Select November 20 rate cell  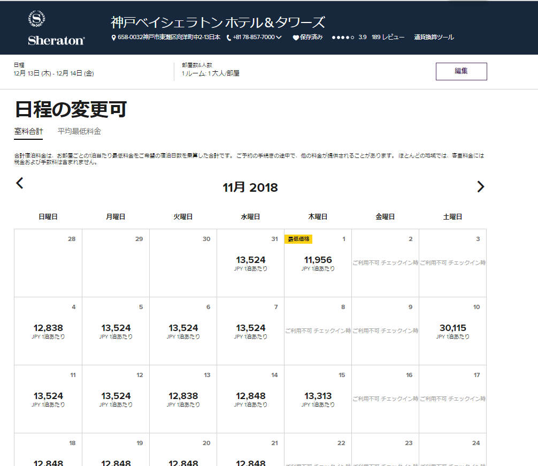pyautogui.click(x=183, y=449)
